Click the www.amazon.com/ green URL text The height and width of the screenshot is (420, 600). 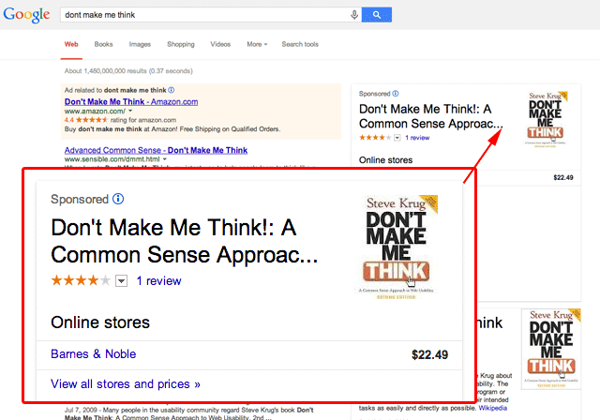point(95,111)
